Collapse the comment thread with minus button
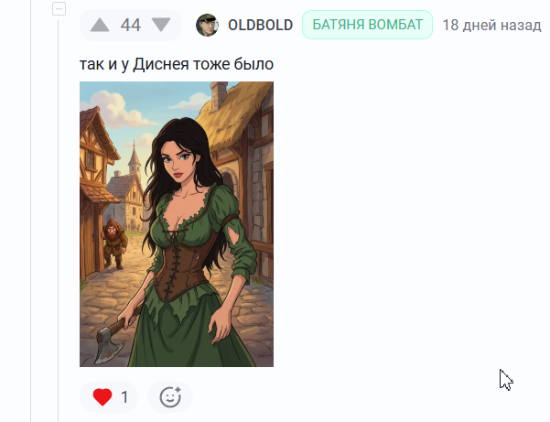Screen dimensions: 550x422 [59, 9]
